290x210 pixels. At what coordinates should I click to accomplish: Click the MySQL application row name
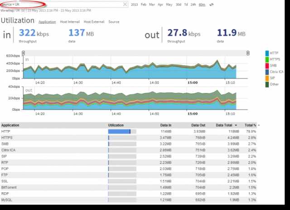(x=7, y=200)
